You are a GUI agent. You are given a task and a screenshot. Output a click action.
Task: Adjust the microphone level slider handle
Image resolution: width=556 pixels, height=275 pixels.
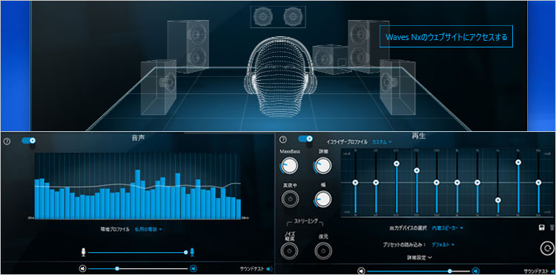(x=186, y=252)
